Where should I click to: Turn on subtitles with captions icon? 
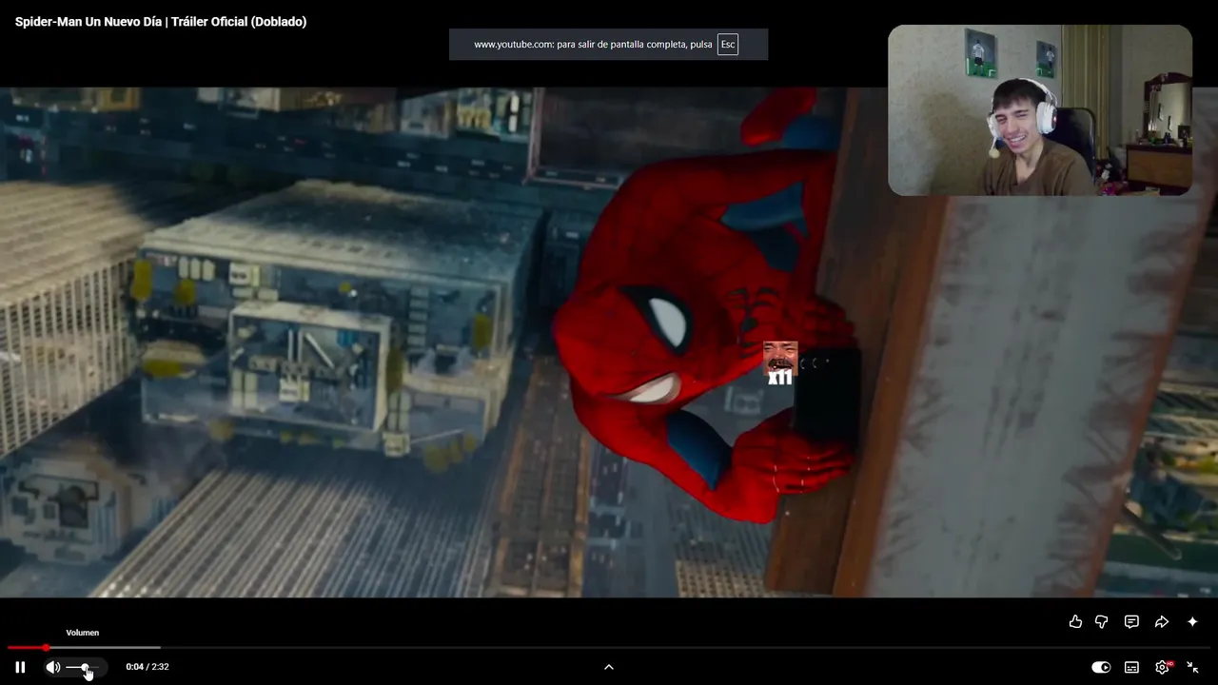(x=1131, y=667)
